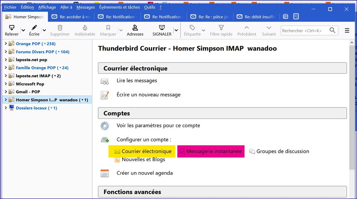This screenshot has width=357, height=199.
Task: Select Forums Divers POP account row
Action: tap(47, 52)
